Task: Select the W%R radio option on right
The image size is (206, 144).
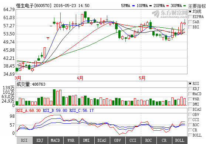Action: click(190, 99)
